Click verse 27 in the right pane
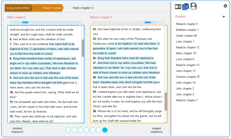The height and width of the screenshot is (138, 231). [x=126, y=68]
